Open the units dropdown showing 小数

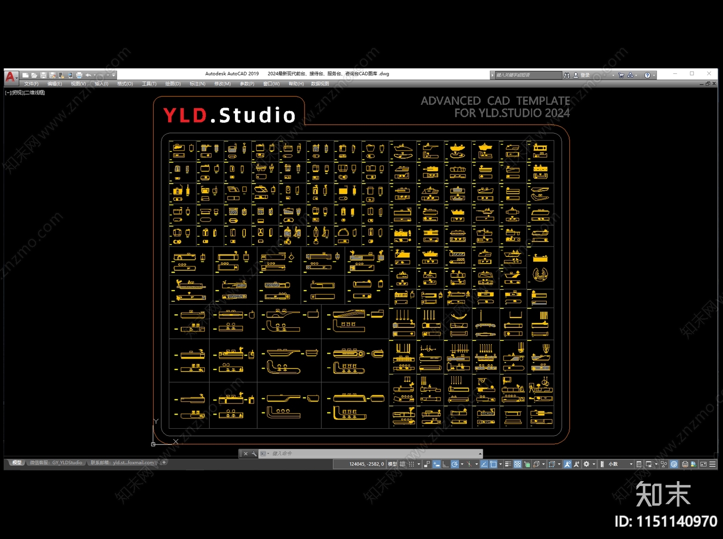[x=620, y=464]
